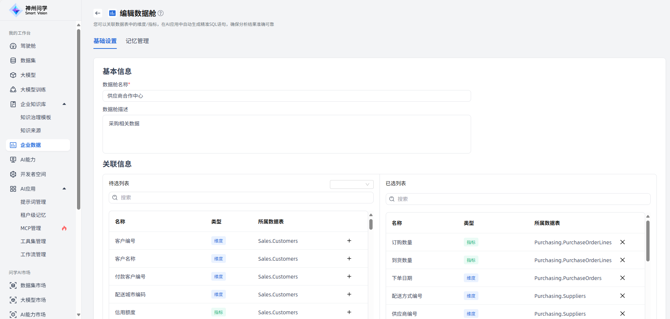Click the 神州问学 Smart Vision logo

[28, 10]
